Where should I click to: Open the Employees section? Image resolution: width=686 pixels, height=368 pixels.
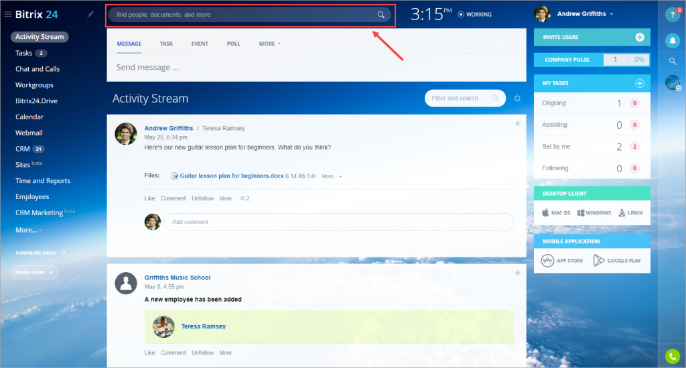32,197
